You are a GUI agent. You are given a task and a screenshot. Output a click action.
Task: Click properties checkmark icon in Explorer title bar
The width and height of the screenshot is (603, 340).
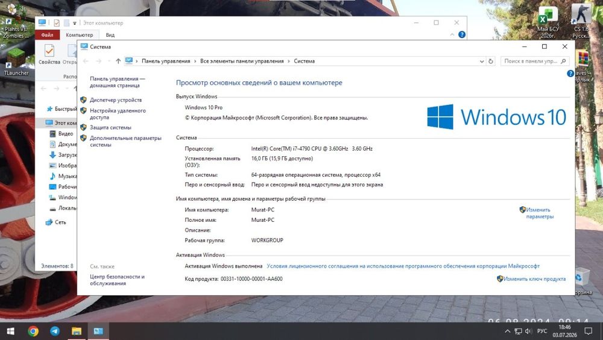[57, 23]
